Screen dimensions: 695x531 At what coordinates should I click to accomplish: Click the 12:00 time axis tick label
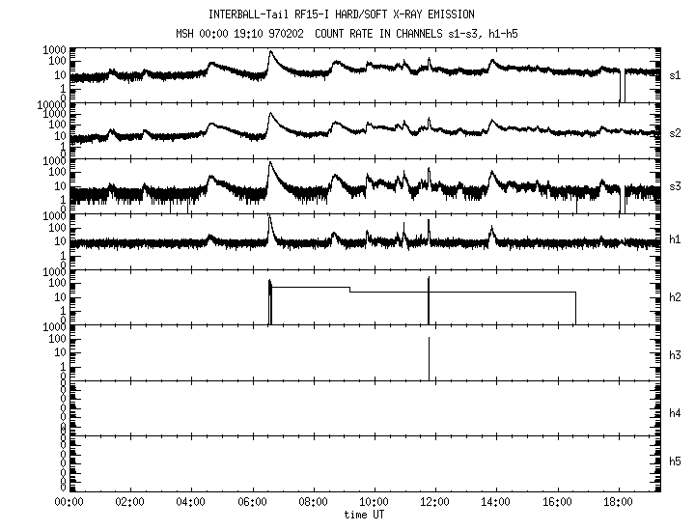[434, 502]
